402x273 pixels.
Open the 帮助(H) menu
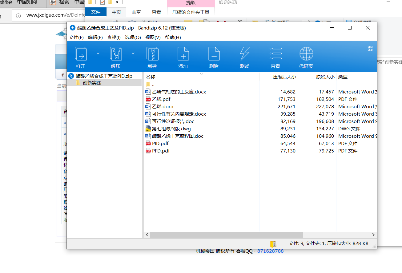173,38
